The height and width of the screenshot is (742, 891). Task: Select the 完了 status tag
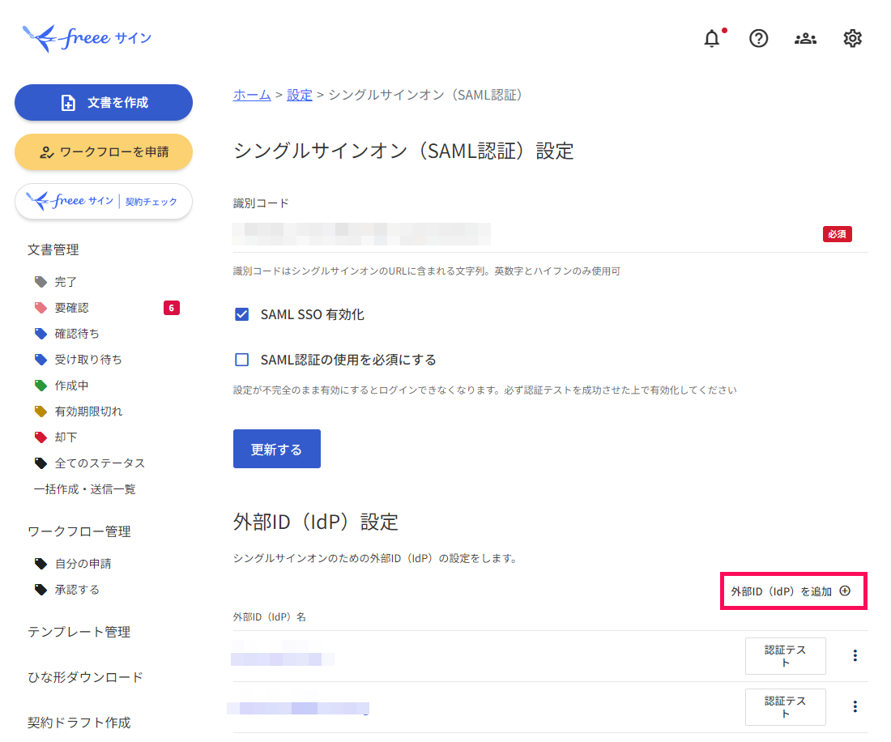[56, 282]
